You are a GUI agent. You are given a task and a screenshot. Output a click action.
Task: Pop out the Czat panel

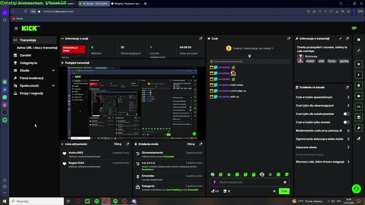click(289, 38)
